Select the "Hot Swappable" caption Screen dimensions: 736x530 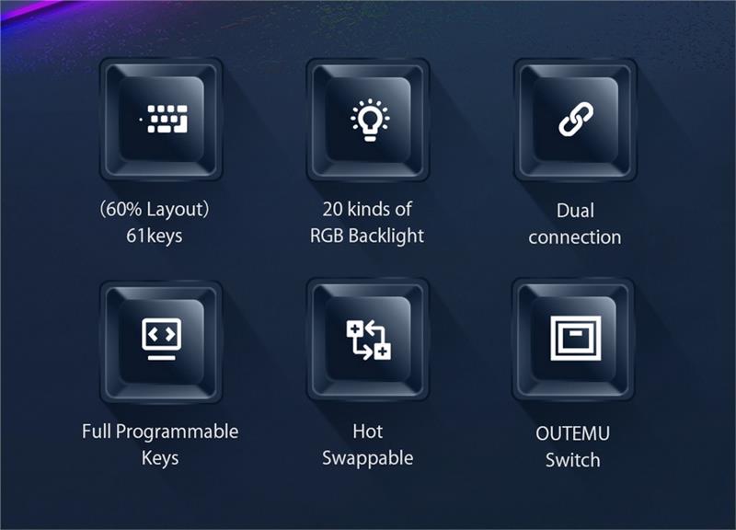point(367,445)
